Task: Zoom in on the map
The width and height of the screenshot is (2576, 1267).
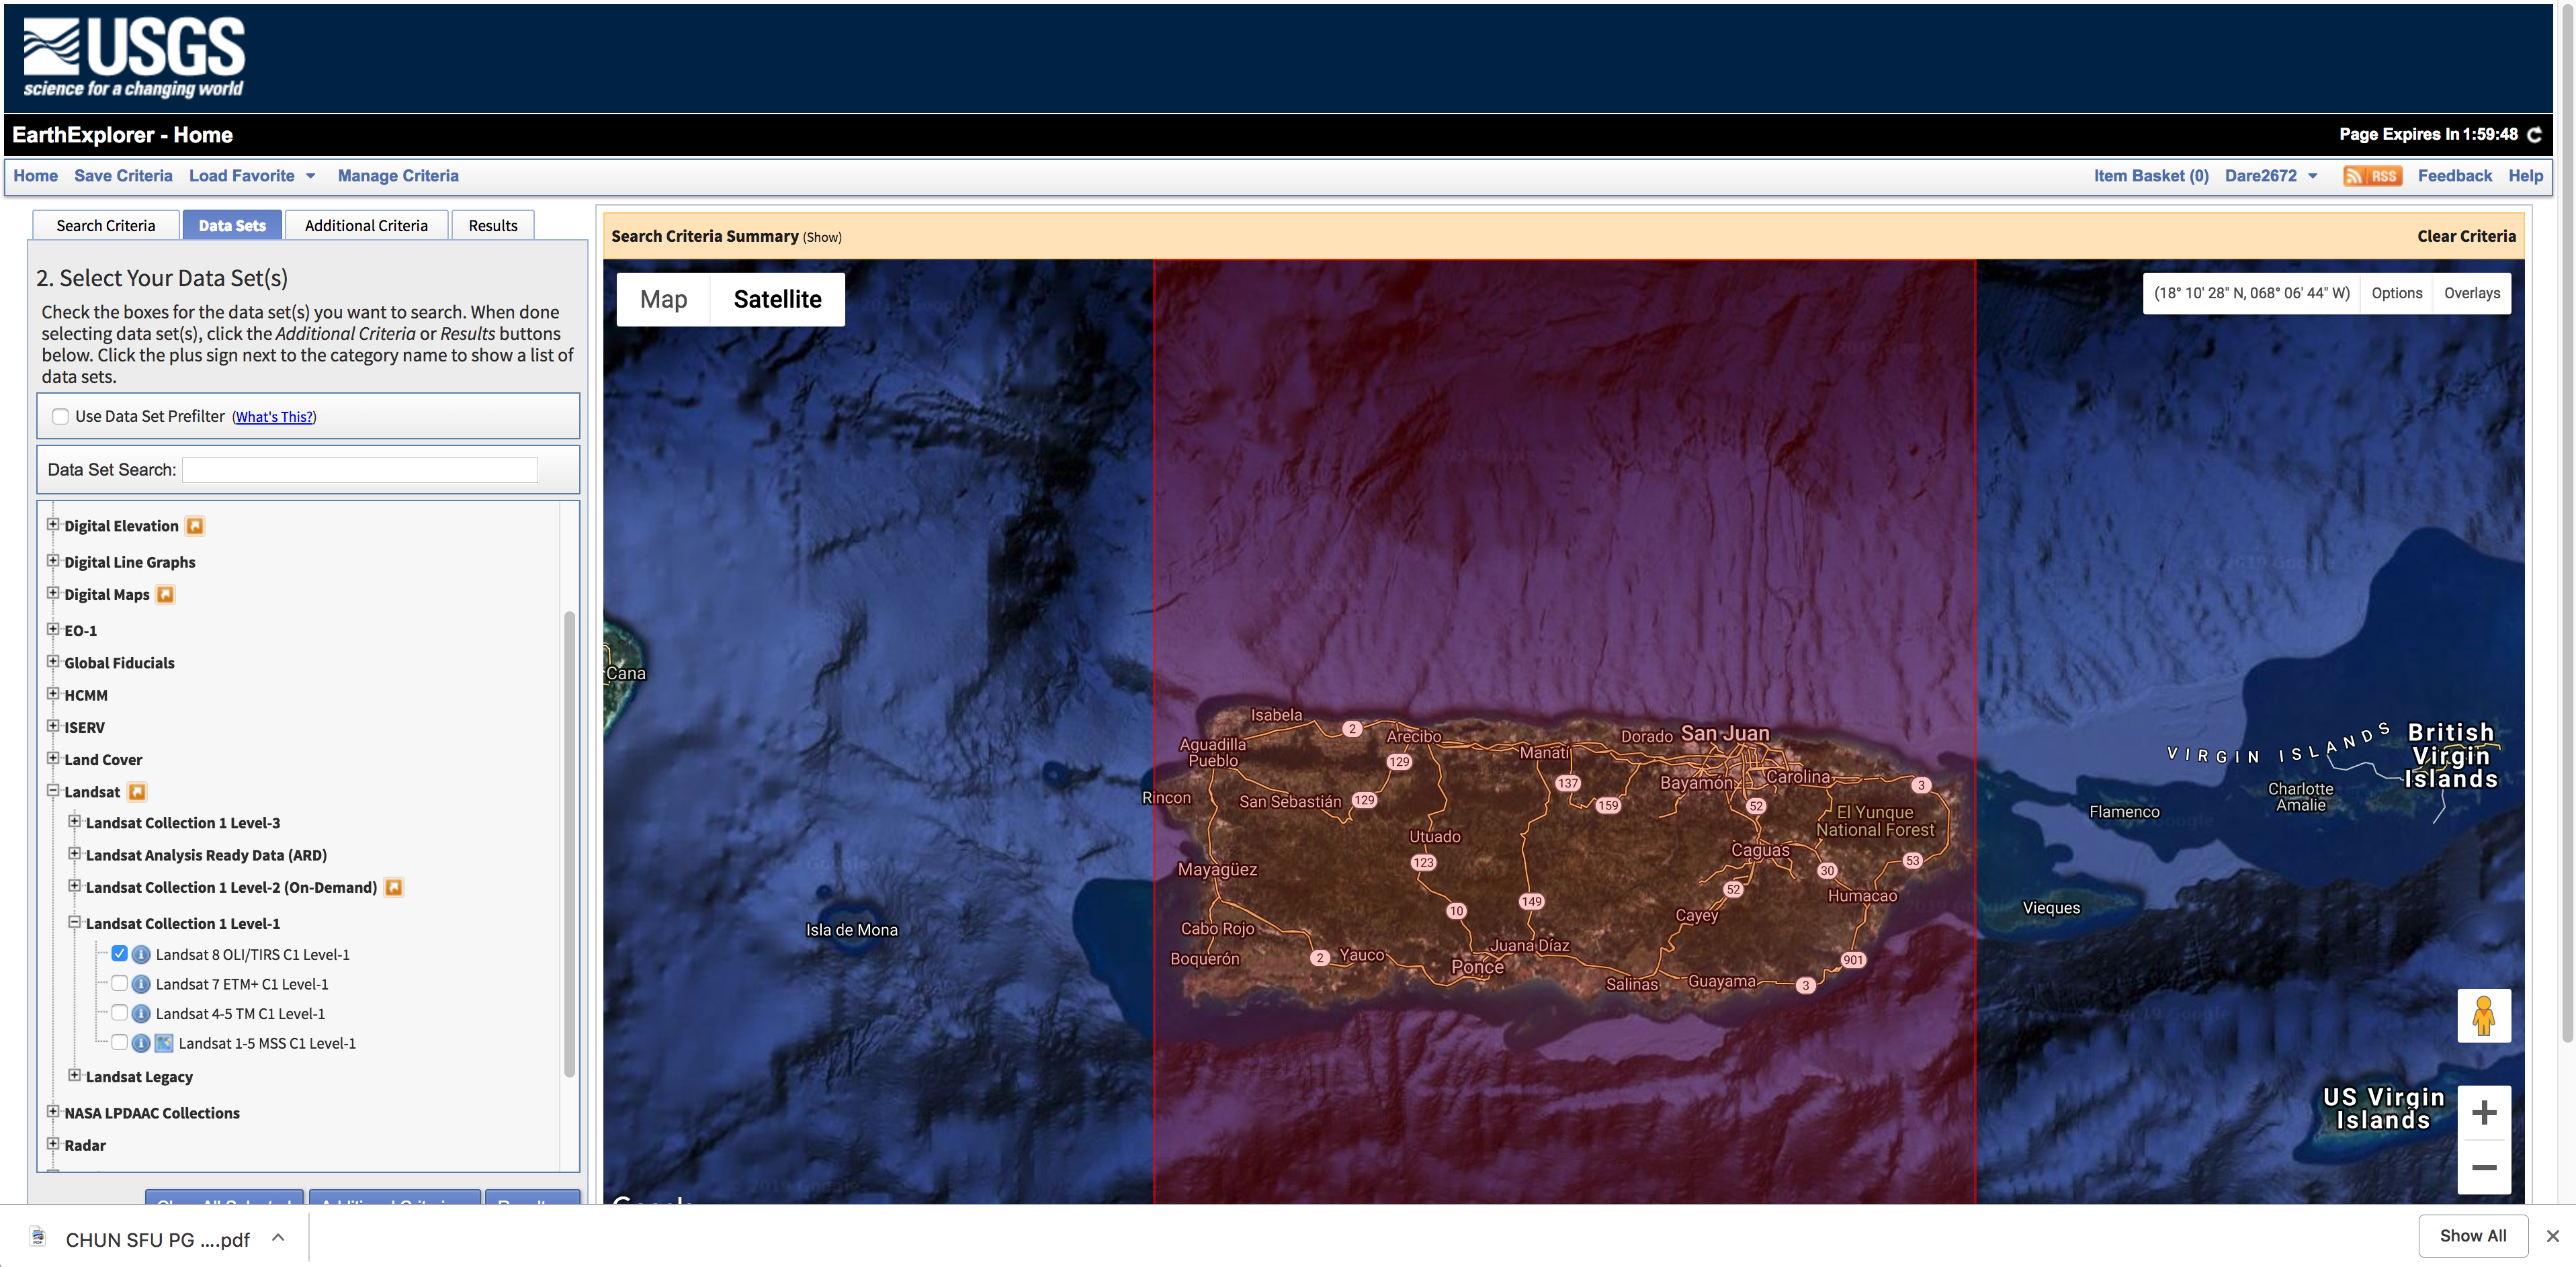Action: pos(2484,1112)
